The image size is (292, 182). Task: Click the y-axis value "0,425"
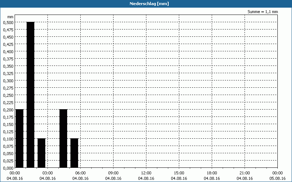[8, 44]
